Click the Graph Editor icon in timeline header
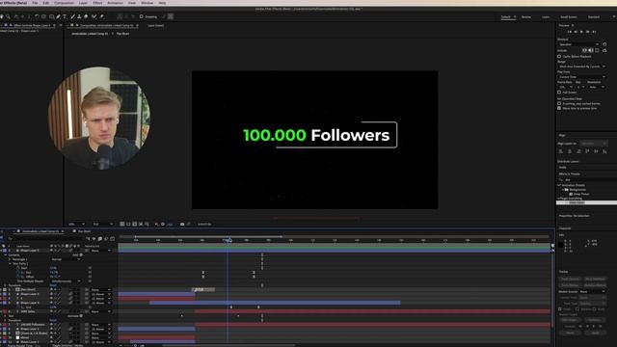 click(112, 239)
